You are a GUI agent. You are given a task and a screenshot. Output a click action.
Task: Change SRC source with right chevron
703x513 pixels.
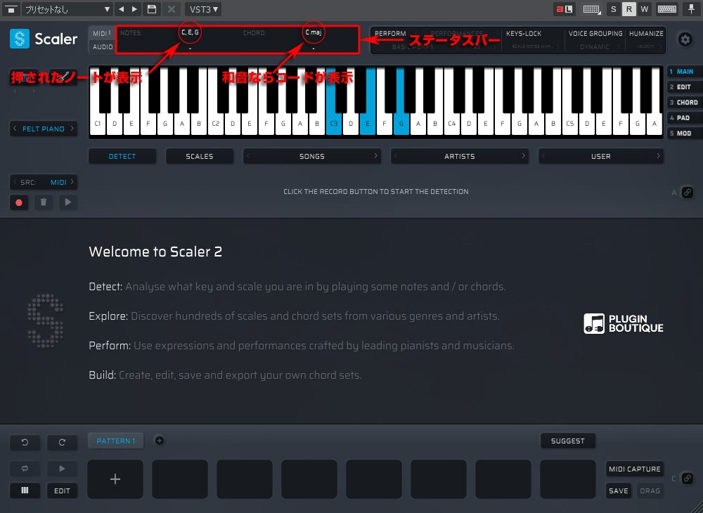coord(72,182)
